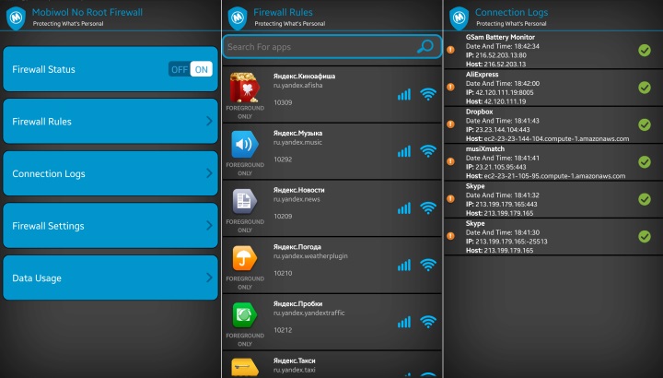The height and width of the screenshot is (378, 663).
Task: Select the GSam Battery Monitor log title
Action: [x=500, y=37]
